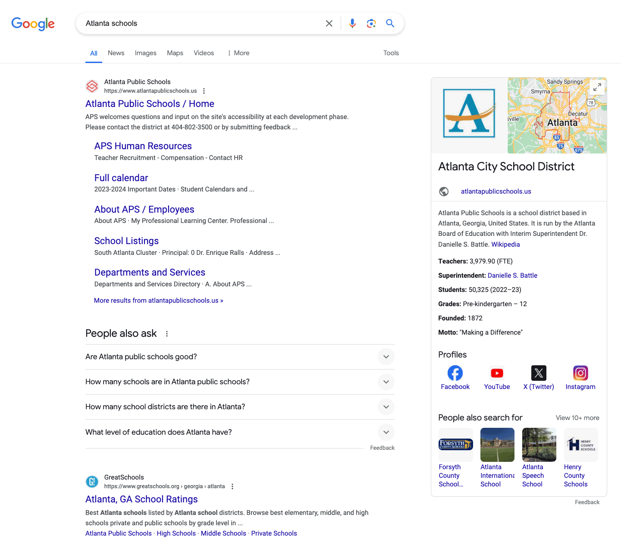Open People also ask options menu
Viewport: 621px width, 552px height.
click(x=167, y=334)
